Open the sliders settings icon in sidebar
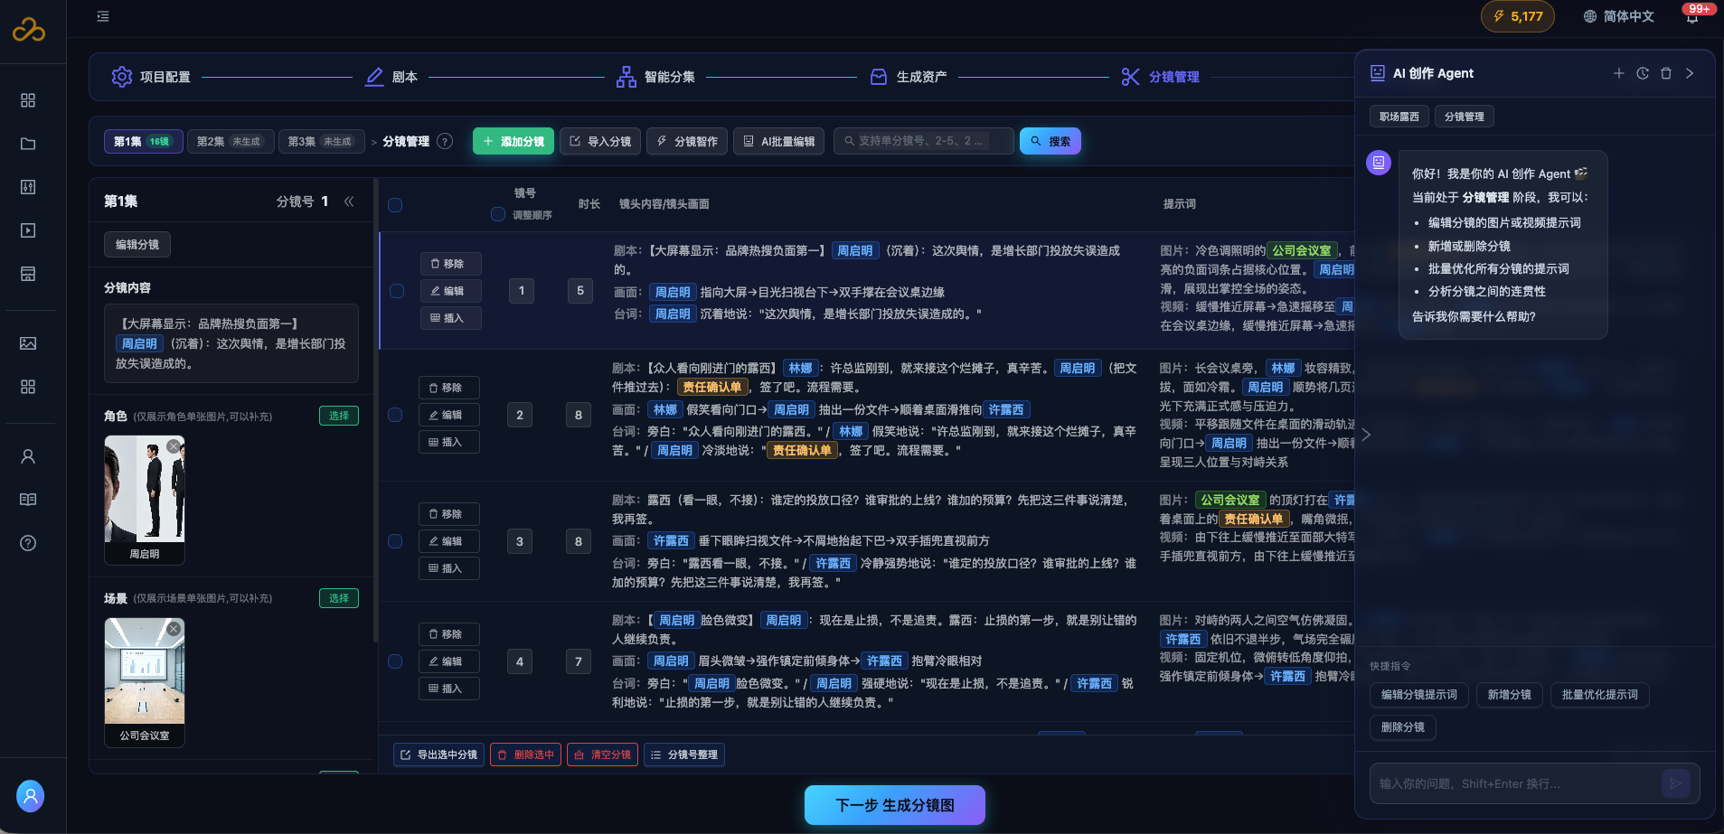The height and width of the screenshot is (834, 1724). pyautogui.click(x=28, y=187)
